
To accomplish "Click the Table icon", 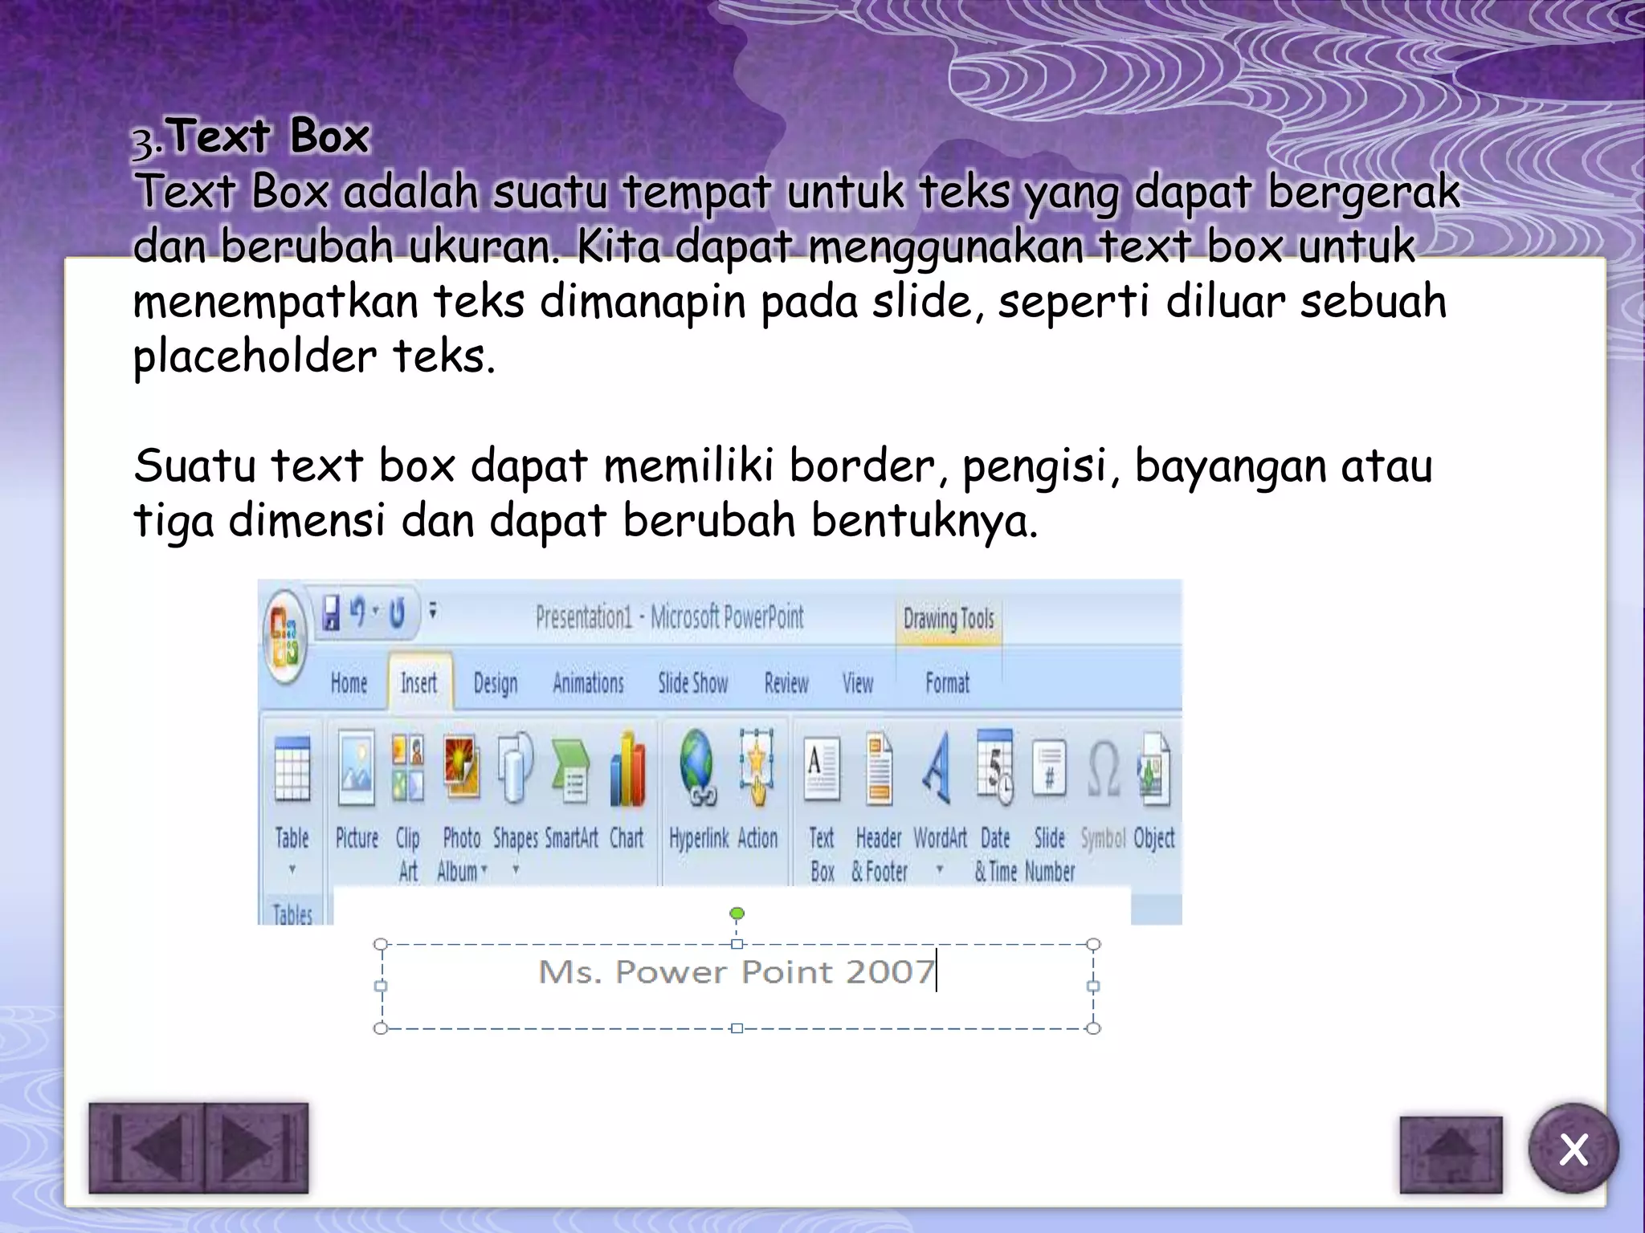I will tap(292, 769).
